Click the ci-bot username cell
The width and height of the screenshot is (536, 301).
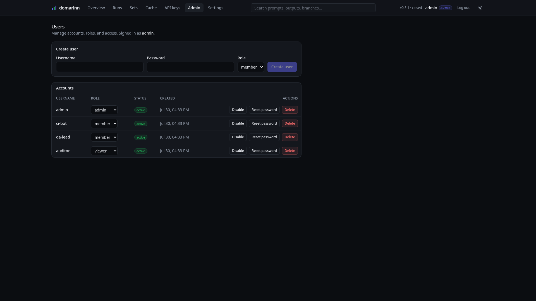[x=61, y=123]
